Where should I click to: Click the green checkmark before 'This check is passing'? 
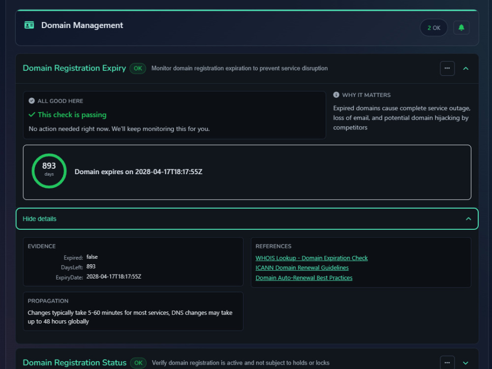coord(31,115)
